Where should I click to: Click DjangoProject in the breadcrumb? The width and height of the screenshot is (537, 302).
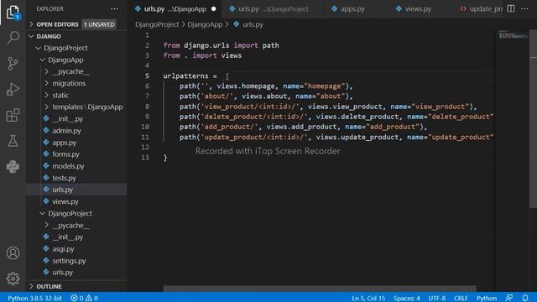point(157,24)
